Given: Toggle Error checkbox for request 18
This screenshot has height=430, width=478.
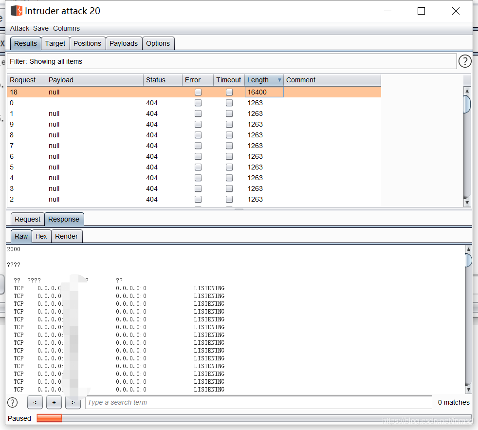Looking at the screenshot, I should click(x=198, y=92).
